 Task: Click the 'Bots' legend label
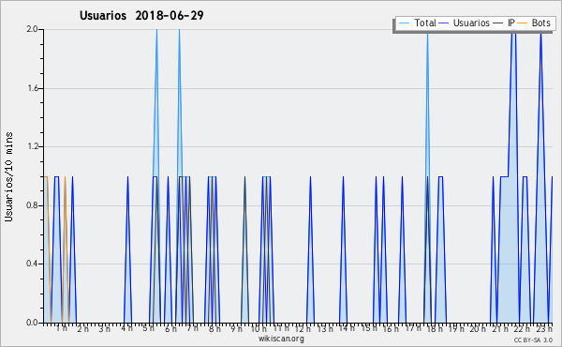540,23
